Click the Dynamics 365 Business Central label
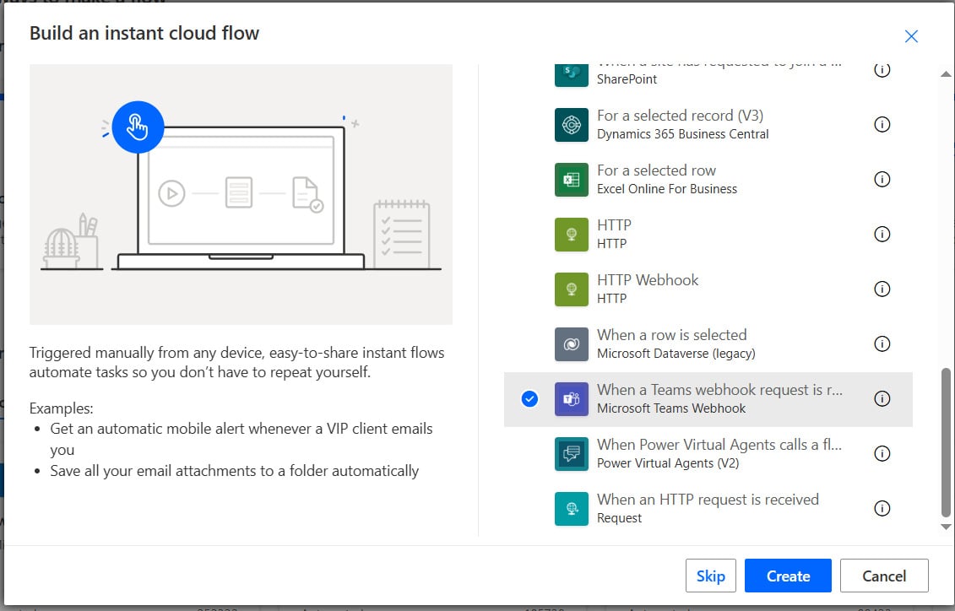Image resolution: width=955 pixels, height=611 pixels. [683, 134]
